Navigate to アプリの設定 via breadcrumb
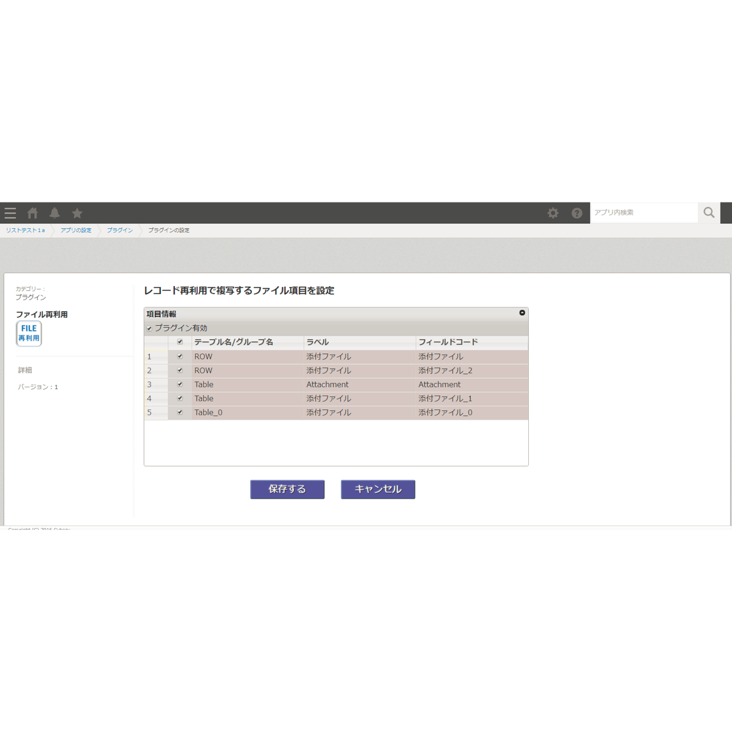 [76, 230]
